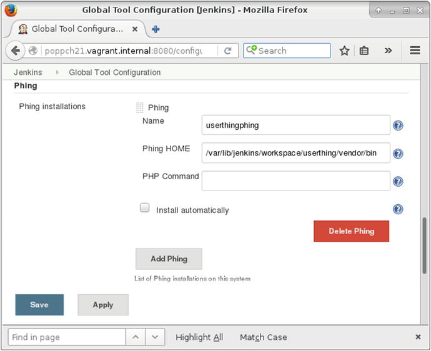Expand the Jenkins breadcrumb arrow

pyautogui.click(x=56, y=72)
